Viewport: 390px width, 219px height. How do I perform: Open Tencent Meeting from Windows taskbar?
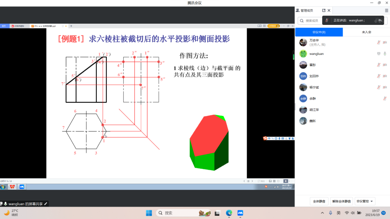[240, 213]
